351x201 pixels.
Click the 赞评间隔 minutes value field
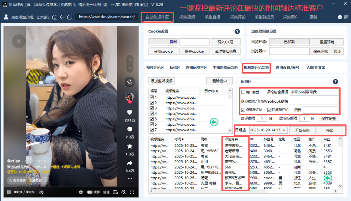tap(262, 119)
